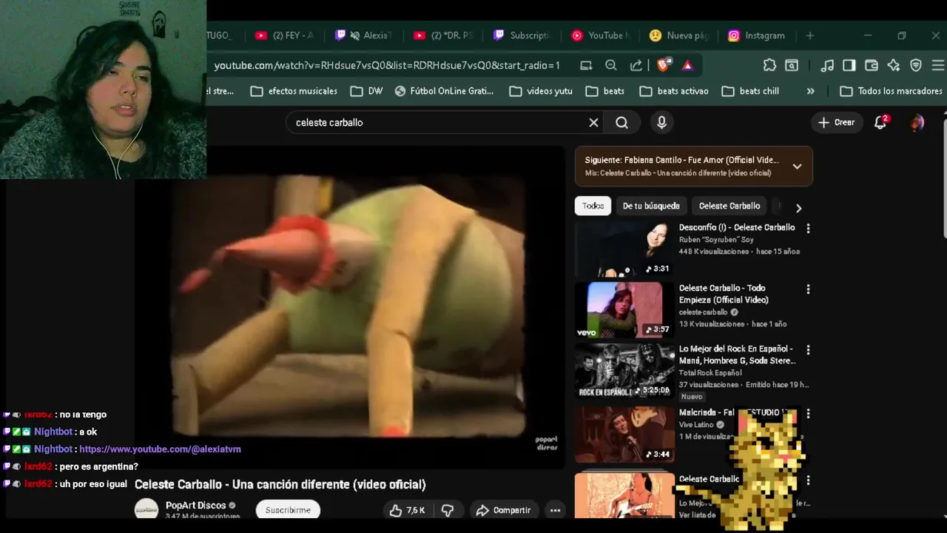Image resolution: width=947 pixels, height=533 pixels.
Task: Click the install/cast screen icon in address bar
Action: tap(586, 65)
